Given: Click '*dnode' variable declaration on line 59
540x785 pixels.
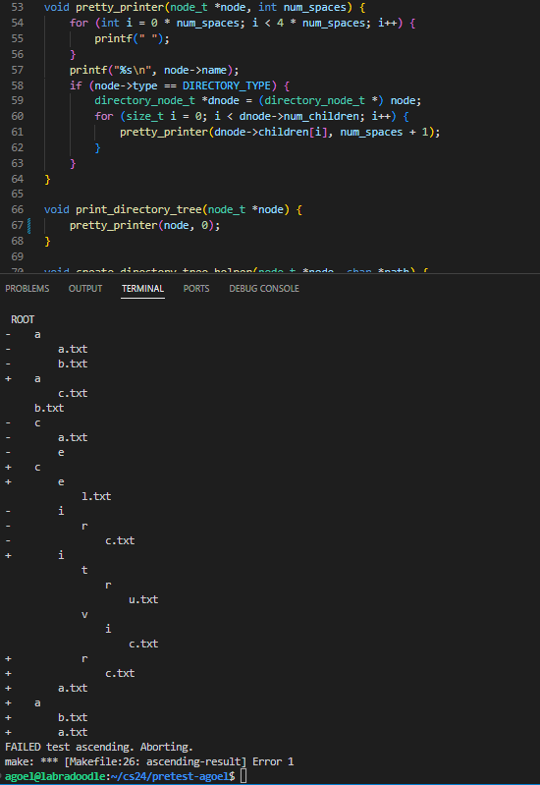Looking at the screenshot, I should point(220,100).
